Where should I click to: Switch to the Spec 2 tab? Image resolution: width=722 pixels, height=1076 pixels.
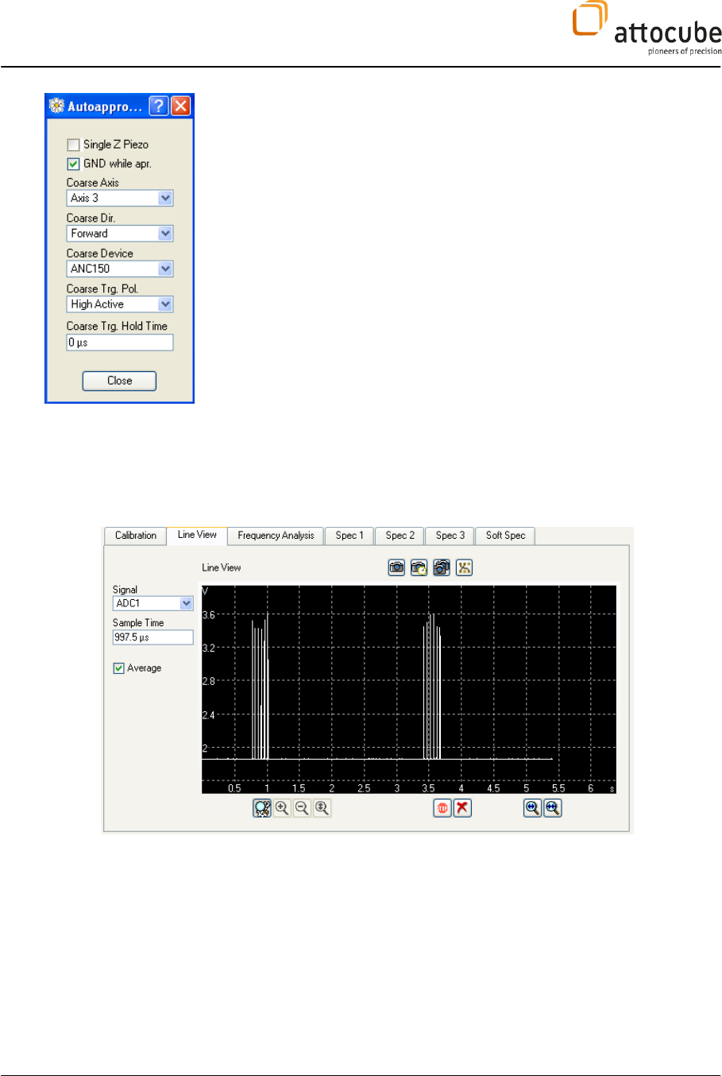coord(400,536)
